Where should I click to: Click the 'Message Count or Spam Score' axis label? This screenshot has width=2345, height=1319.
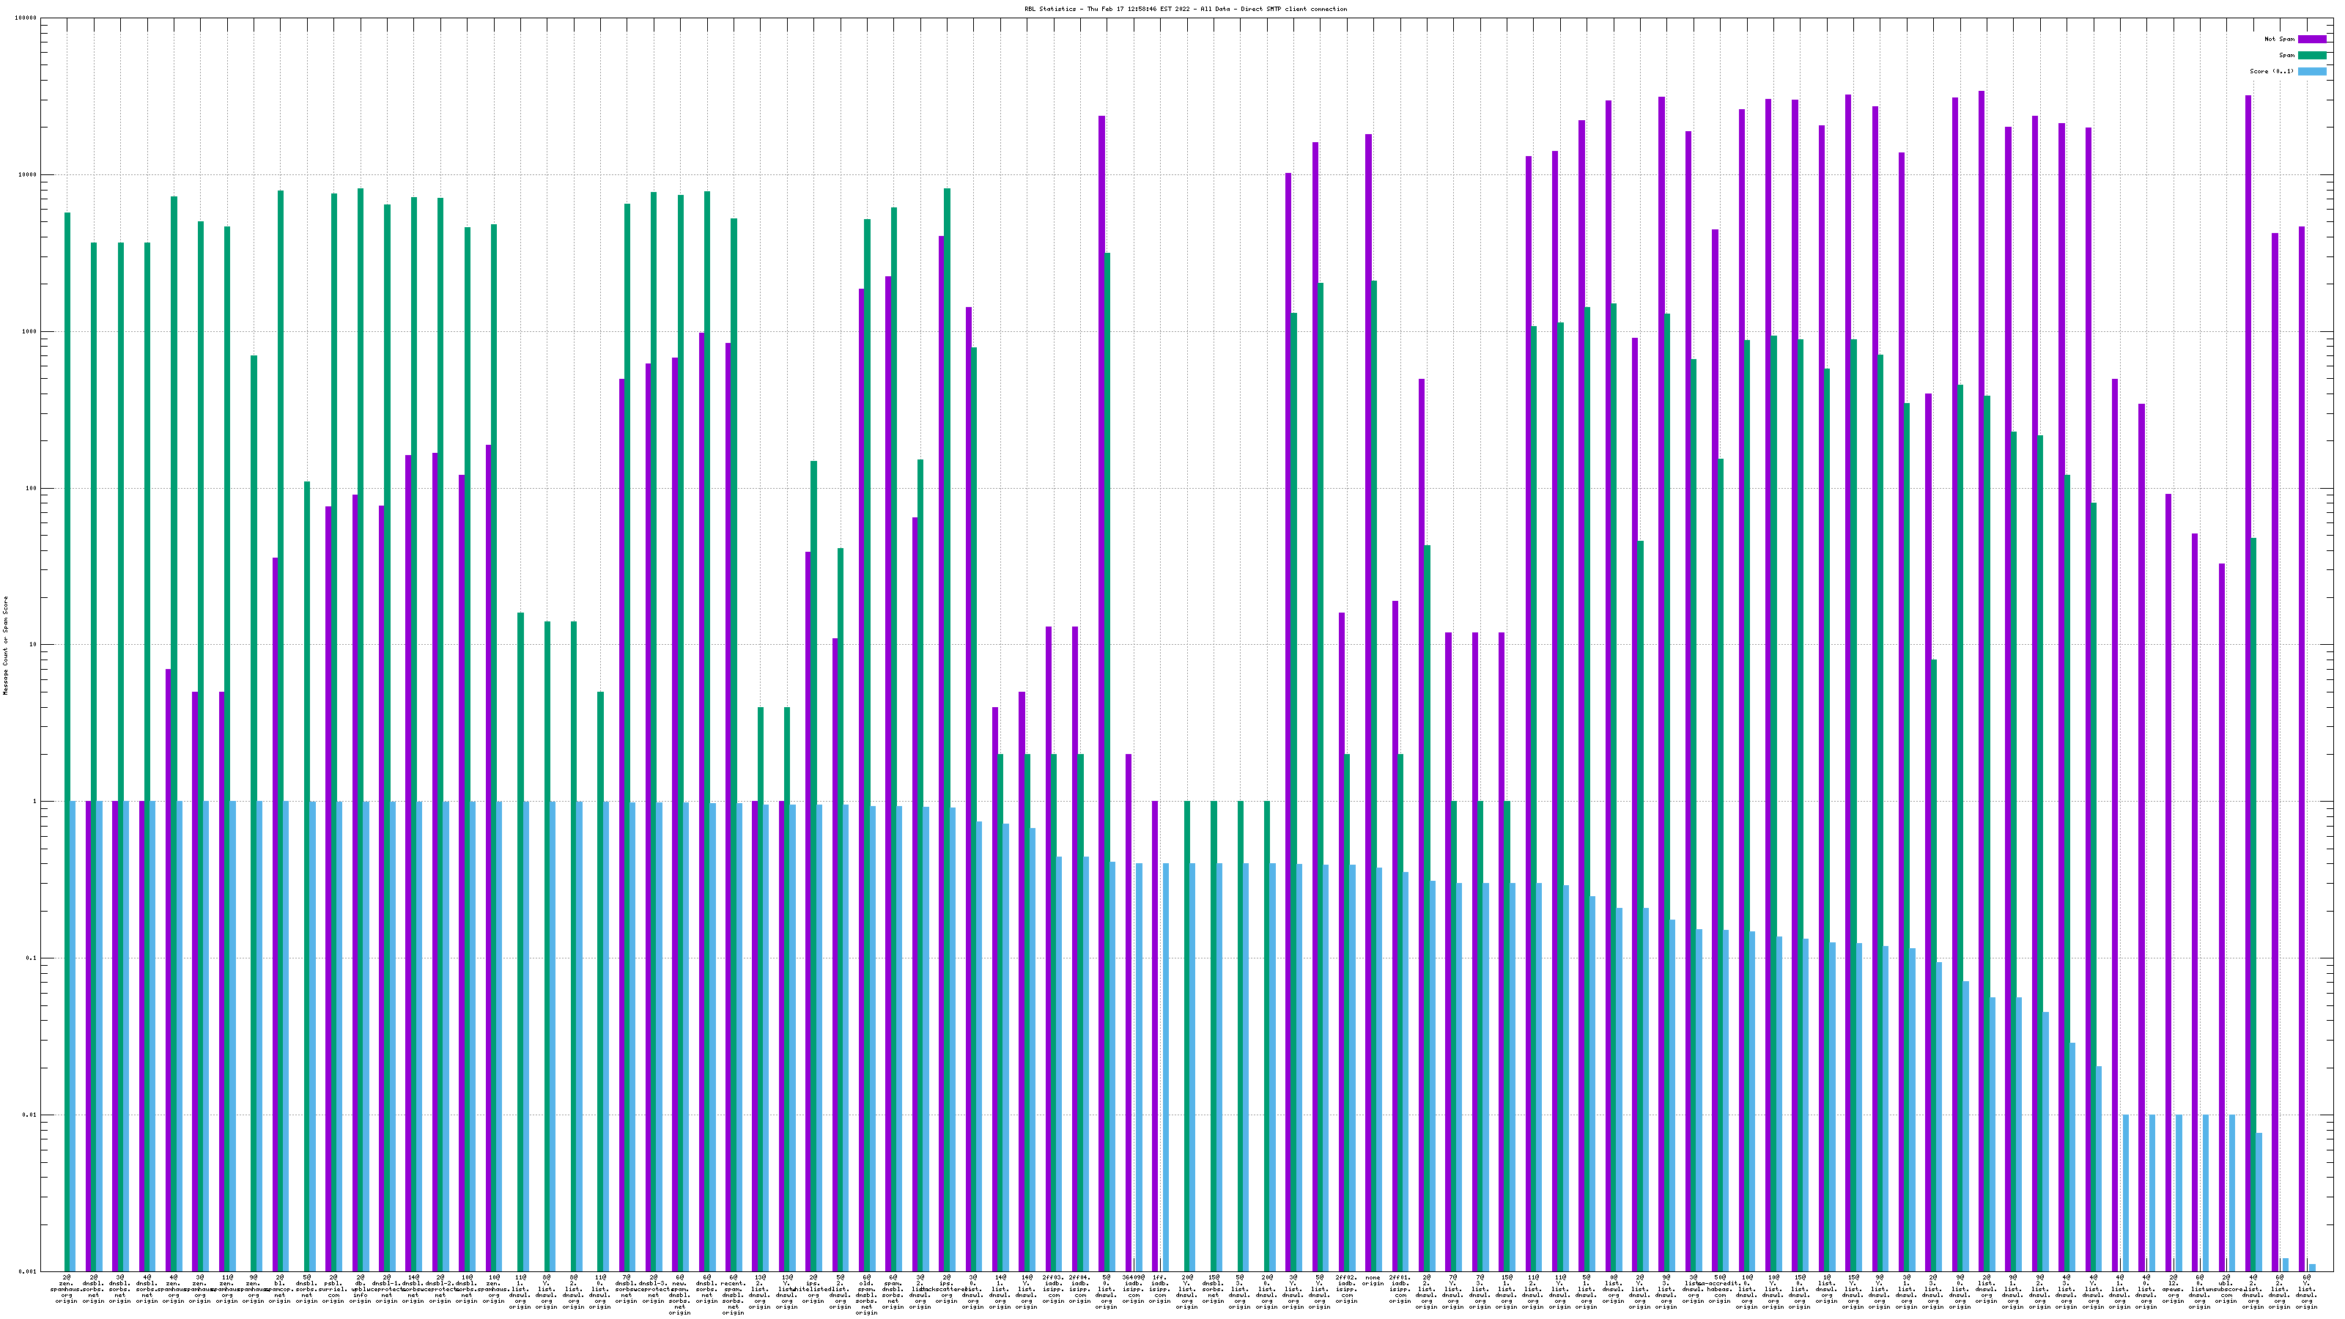5,646
